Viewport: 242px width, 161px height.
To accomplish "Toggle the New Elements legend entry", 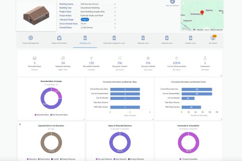I will coord(114,158).
